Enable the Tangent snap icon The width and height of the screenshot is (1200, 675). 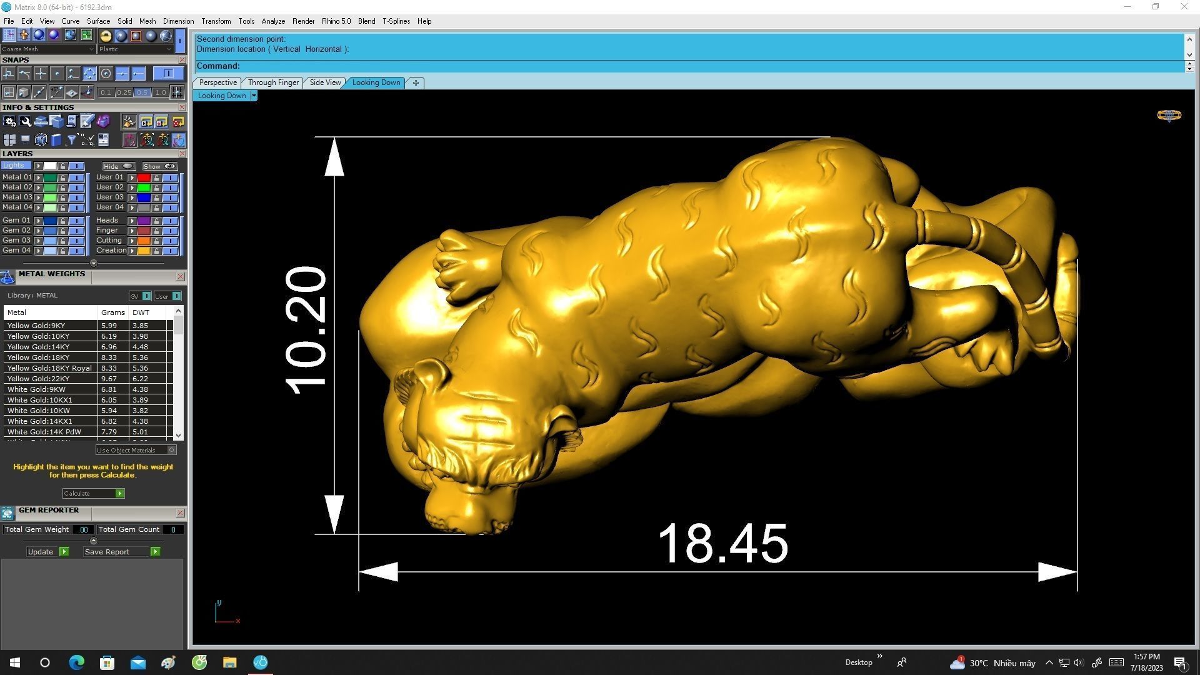tap(25, 74)
